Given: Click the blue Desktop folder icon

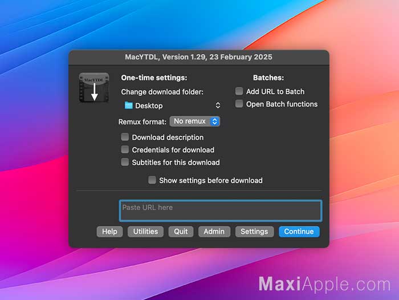Looking at the screenshot, I should click(x=128, y=106).
